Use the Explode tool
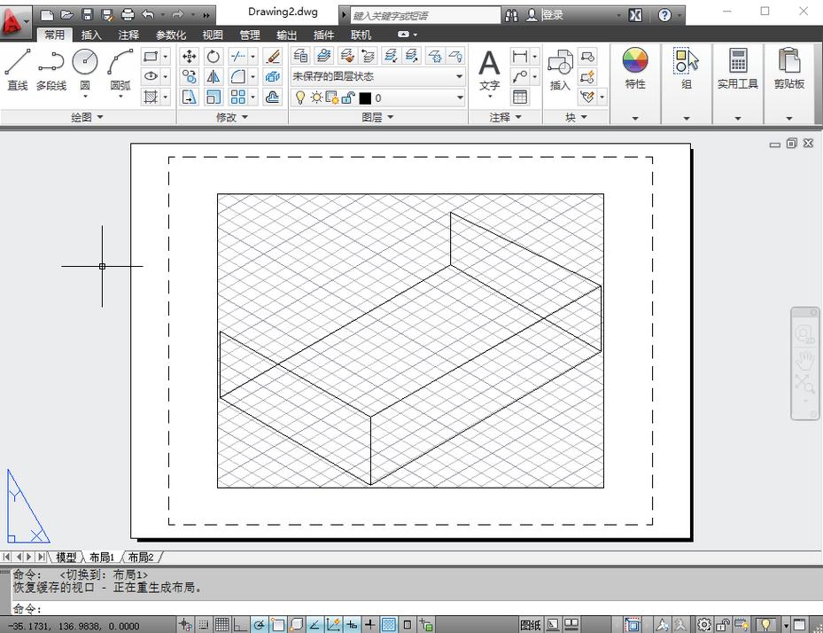The image size is (823, 633). pos(272,77)
